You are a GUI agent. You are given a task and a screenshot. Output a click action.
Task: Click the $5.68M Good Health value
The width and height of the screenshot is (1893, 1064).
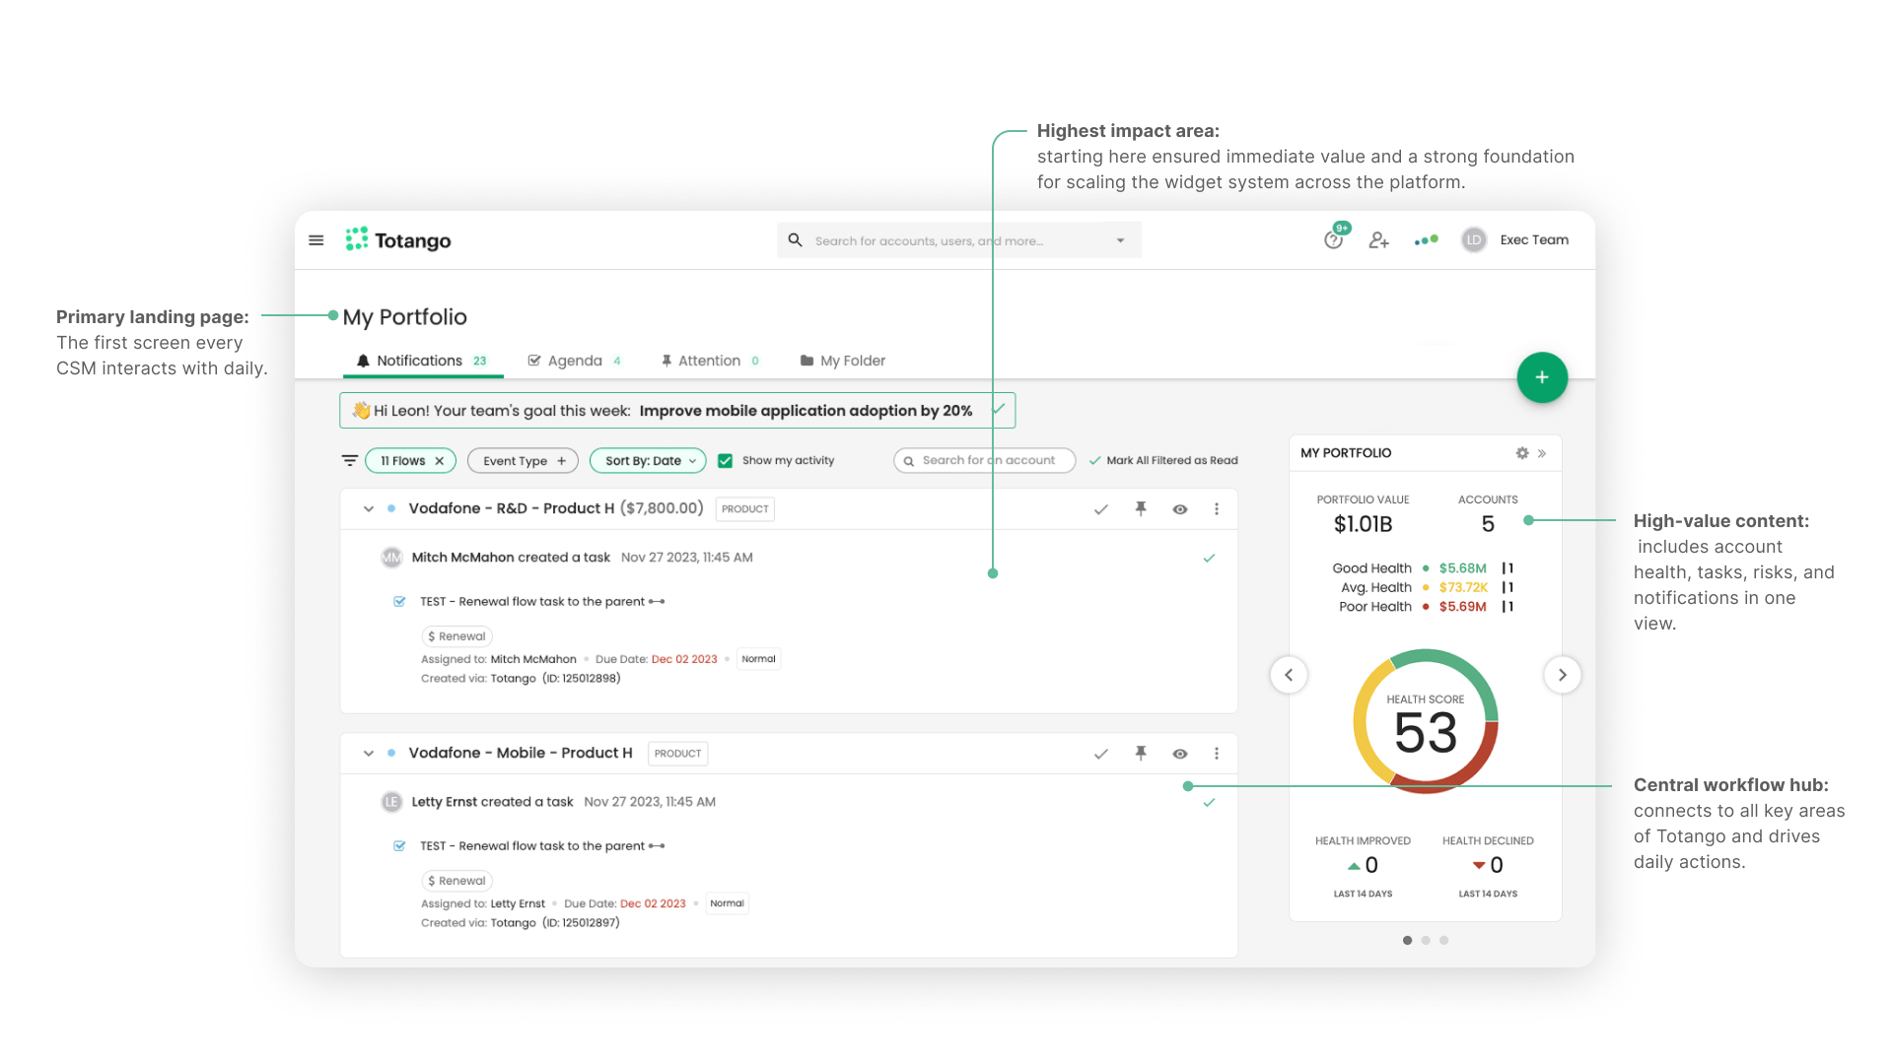[x=1463, y=568]
